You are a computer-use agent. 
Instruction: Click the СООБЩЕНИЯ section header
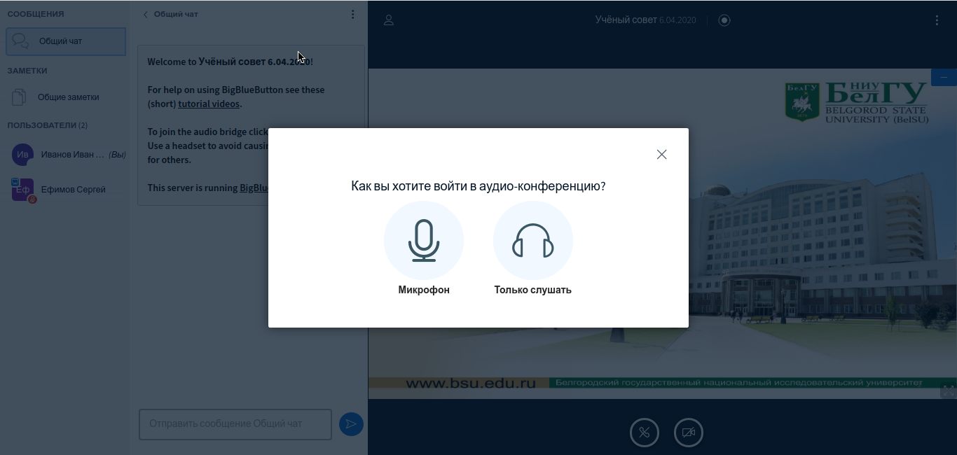tap(36, 14)
